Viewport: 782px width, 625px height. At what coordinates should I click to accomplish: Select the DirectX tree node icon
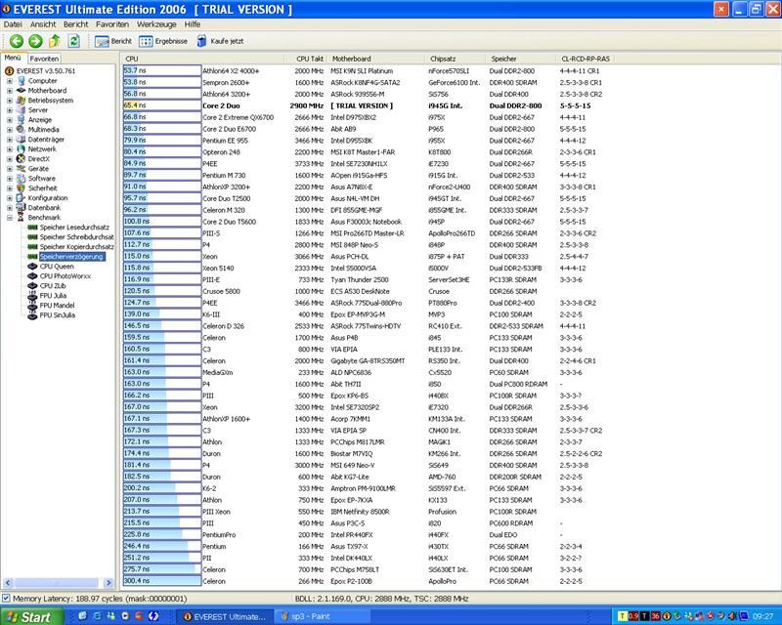(21, 159)
